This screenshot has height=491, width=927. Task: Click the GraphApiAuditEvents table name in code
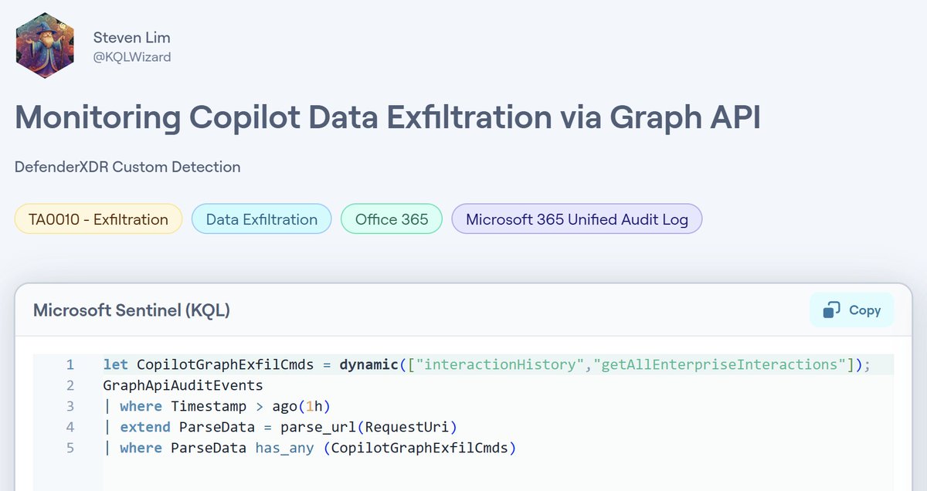[x=183, y=385]
